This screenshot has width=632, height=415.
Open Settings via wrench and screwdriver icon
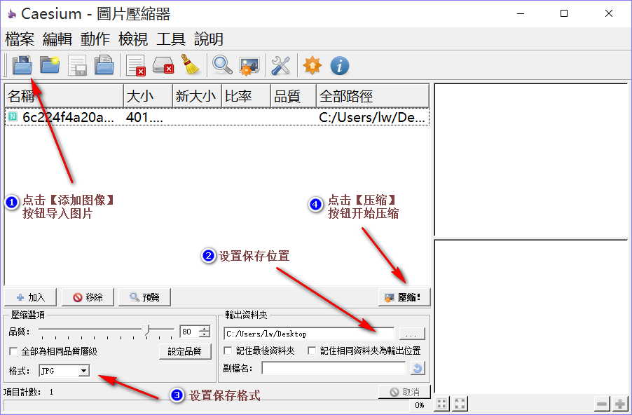[281, 65]
